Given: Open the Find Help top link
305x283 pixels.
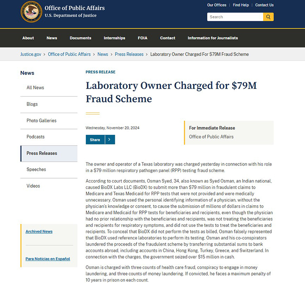Looking at the screenshot, I should tap(241, 5).
